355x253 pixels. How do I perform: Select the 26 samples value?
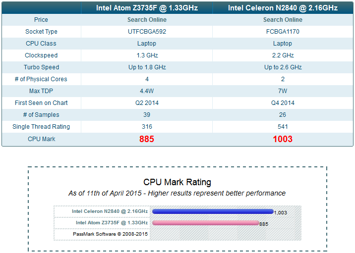(283, 115)
